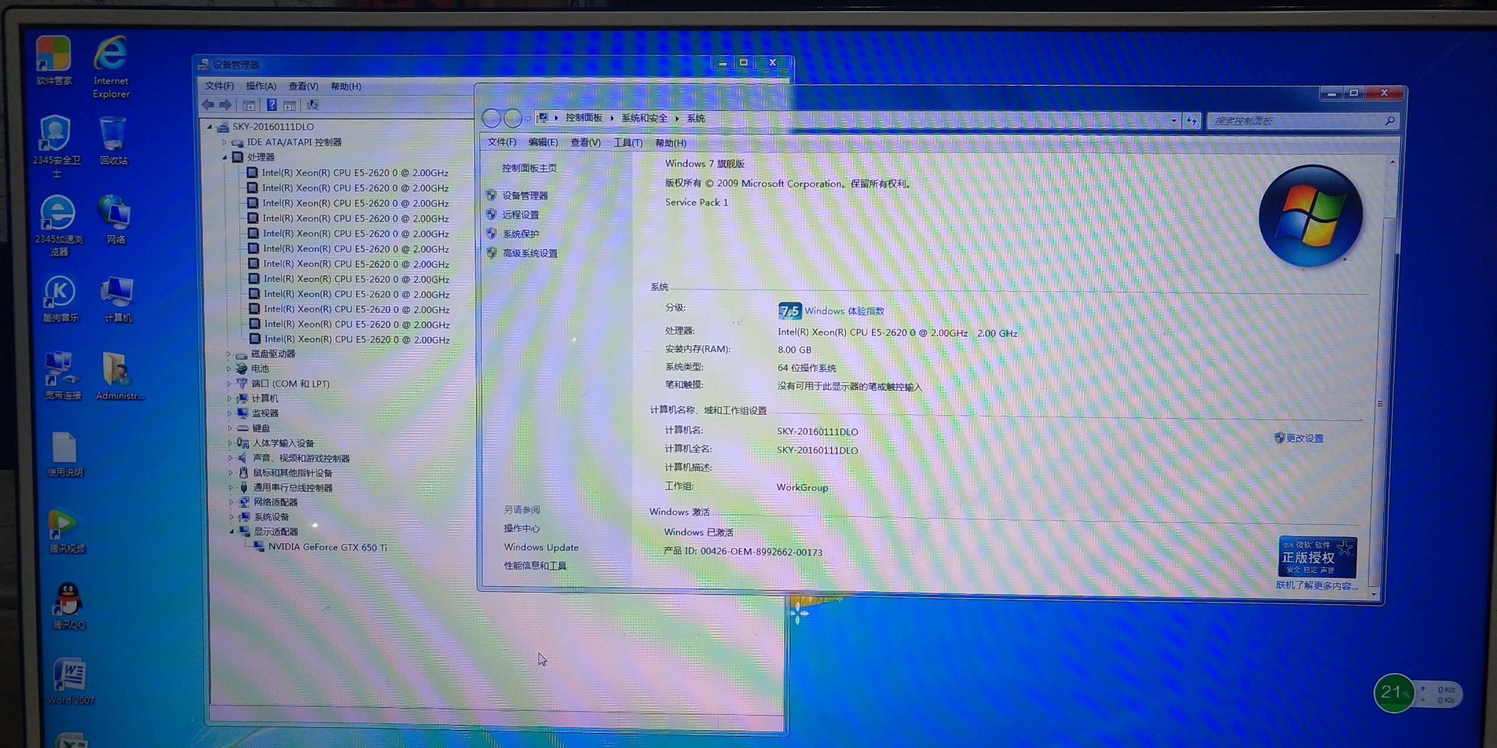Expand the 网络适配器 network adapters node

232,502
